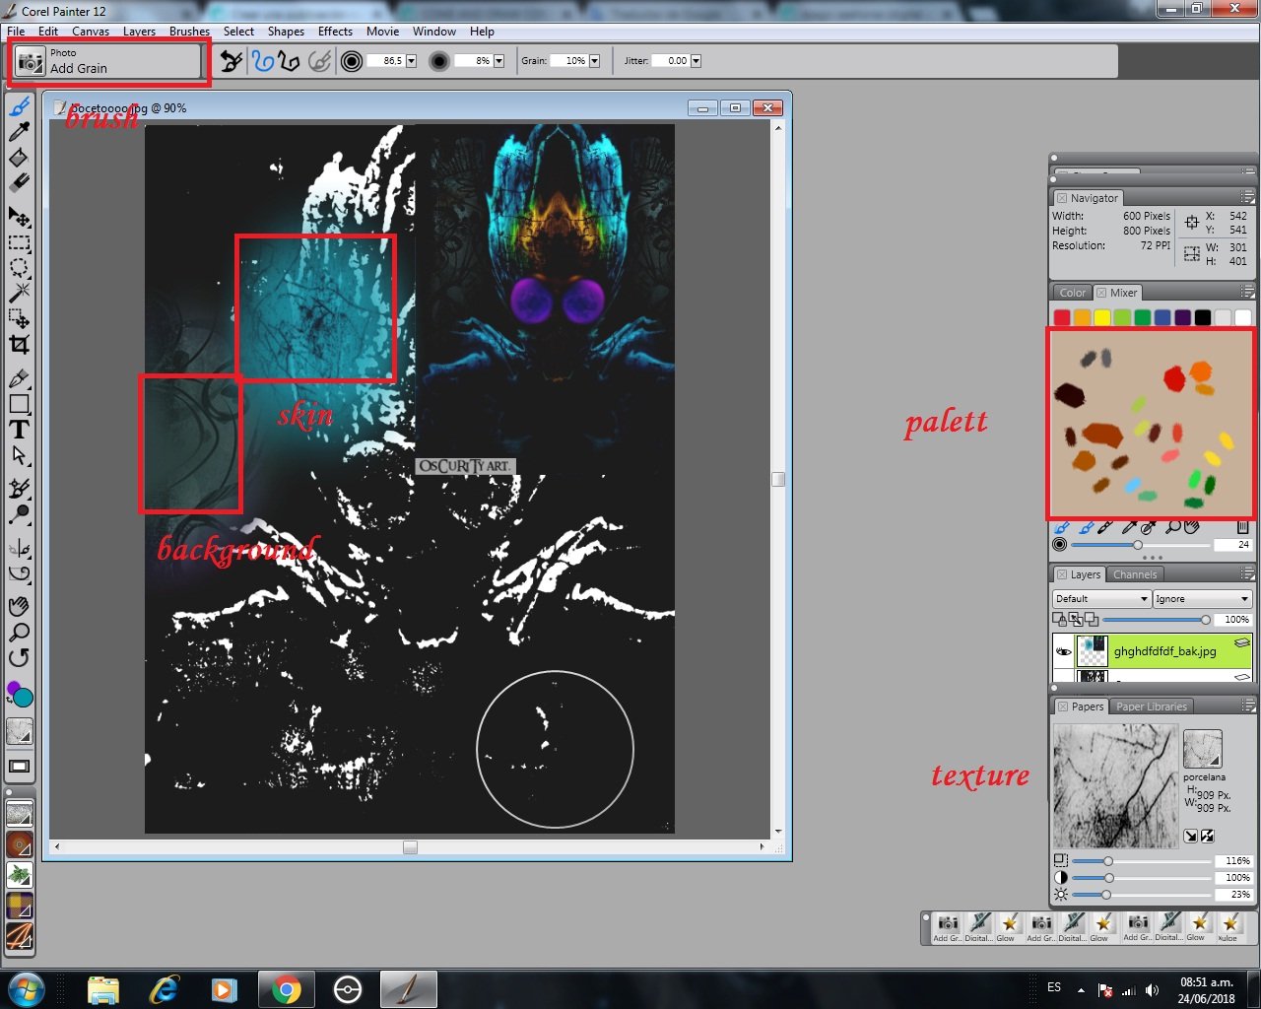Open the Paper selector in toolbox

19,731
